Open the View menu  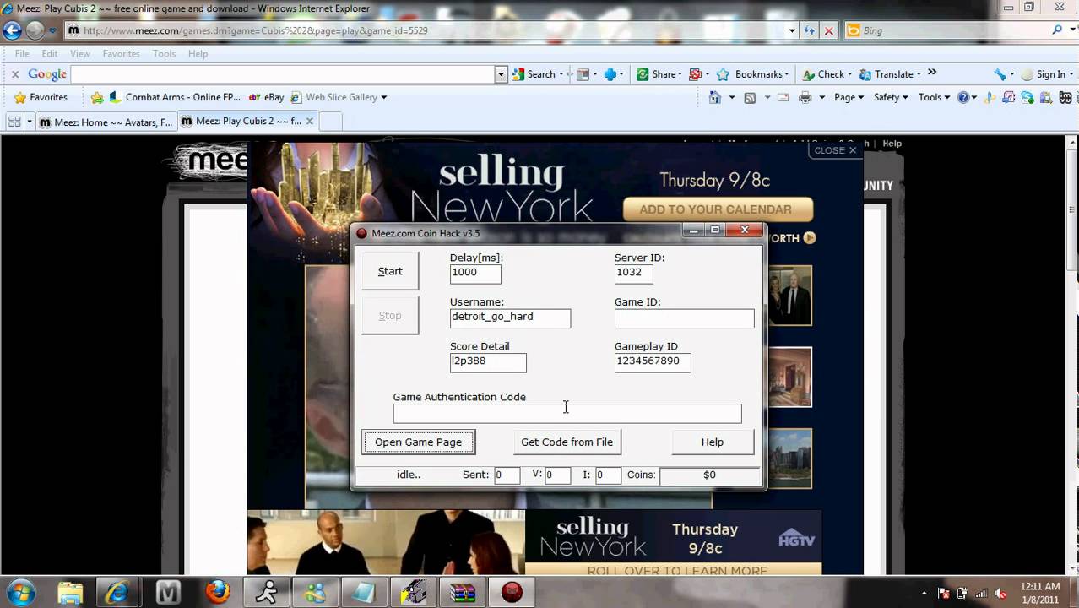[x=80, y=53]
